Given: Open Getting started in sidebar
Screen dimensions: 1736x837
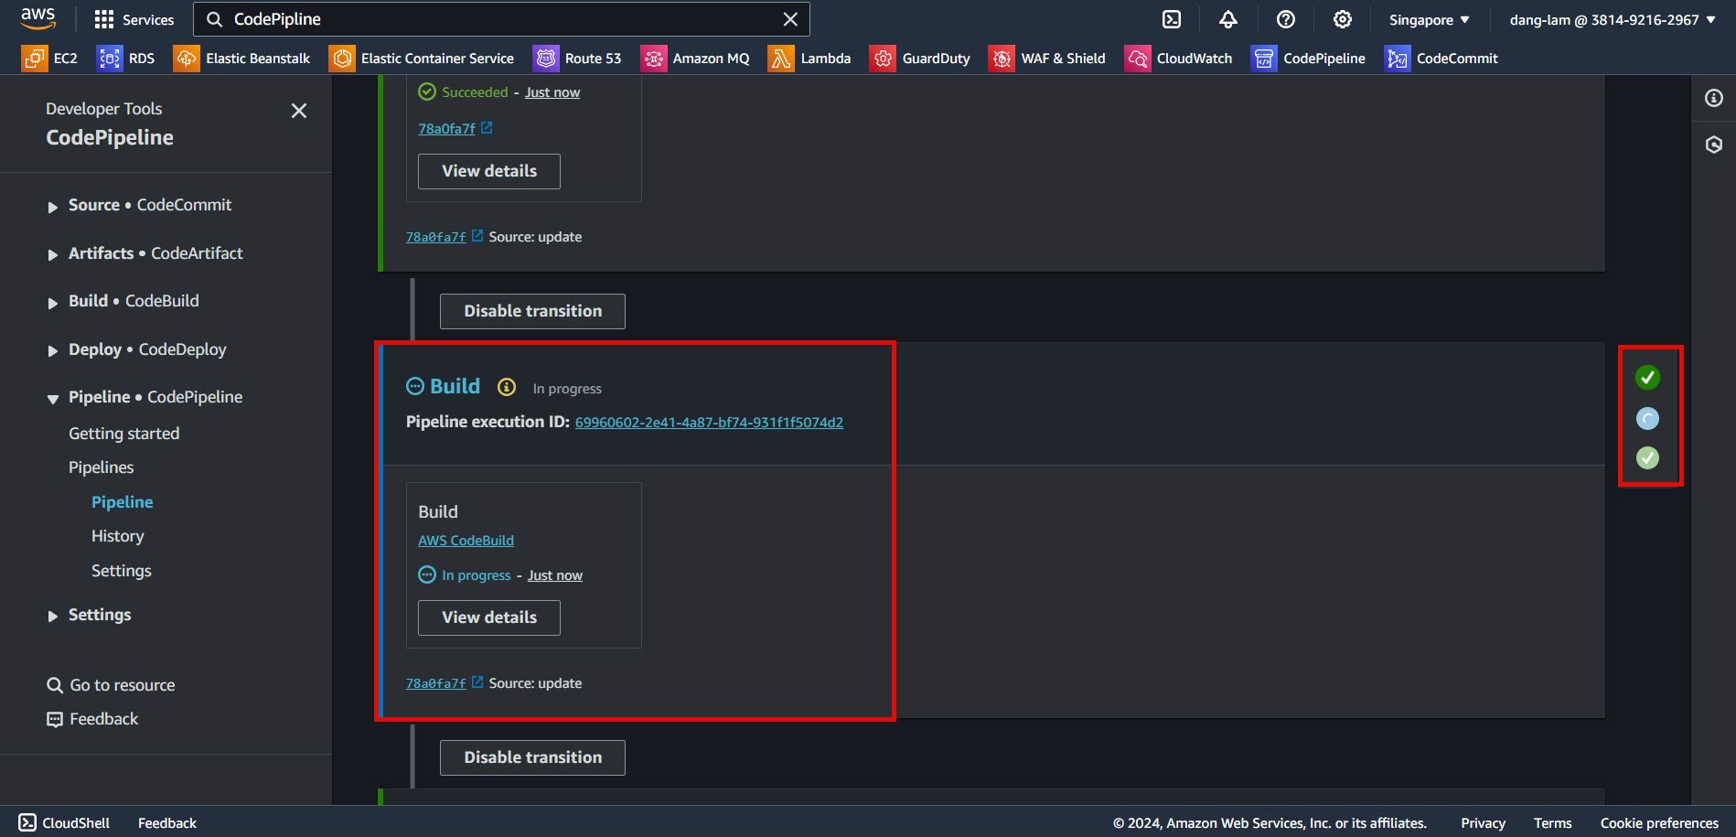Looking at the screenshot, I should [x=124, y=434].
